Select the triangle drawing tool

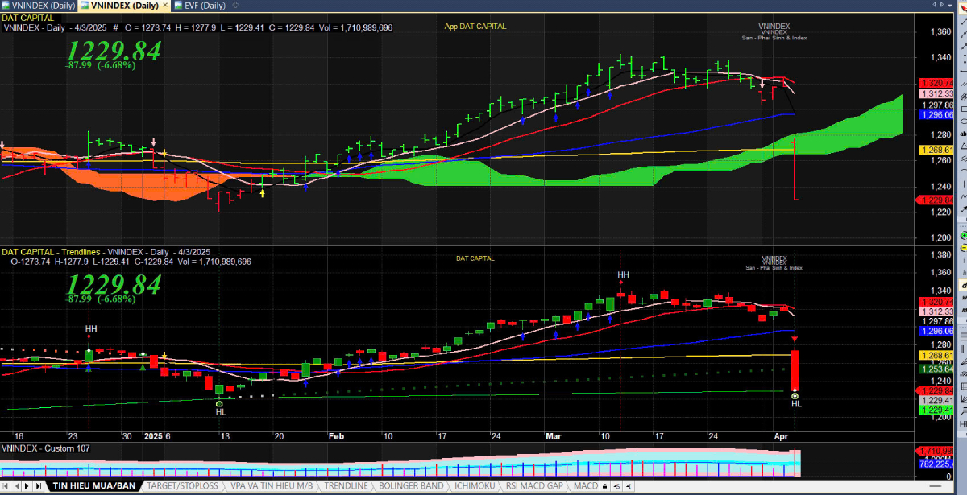962,146
